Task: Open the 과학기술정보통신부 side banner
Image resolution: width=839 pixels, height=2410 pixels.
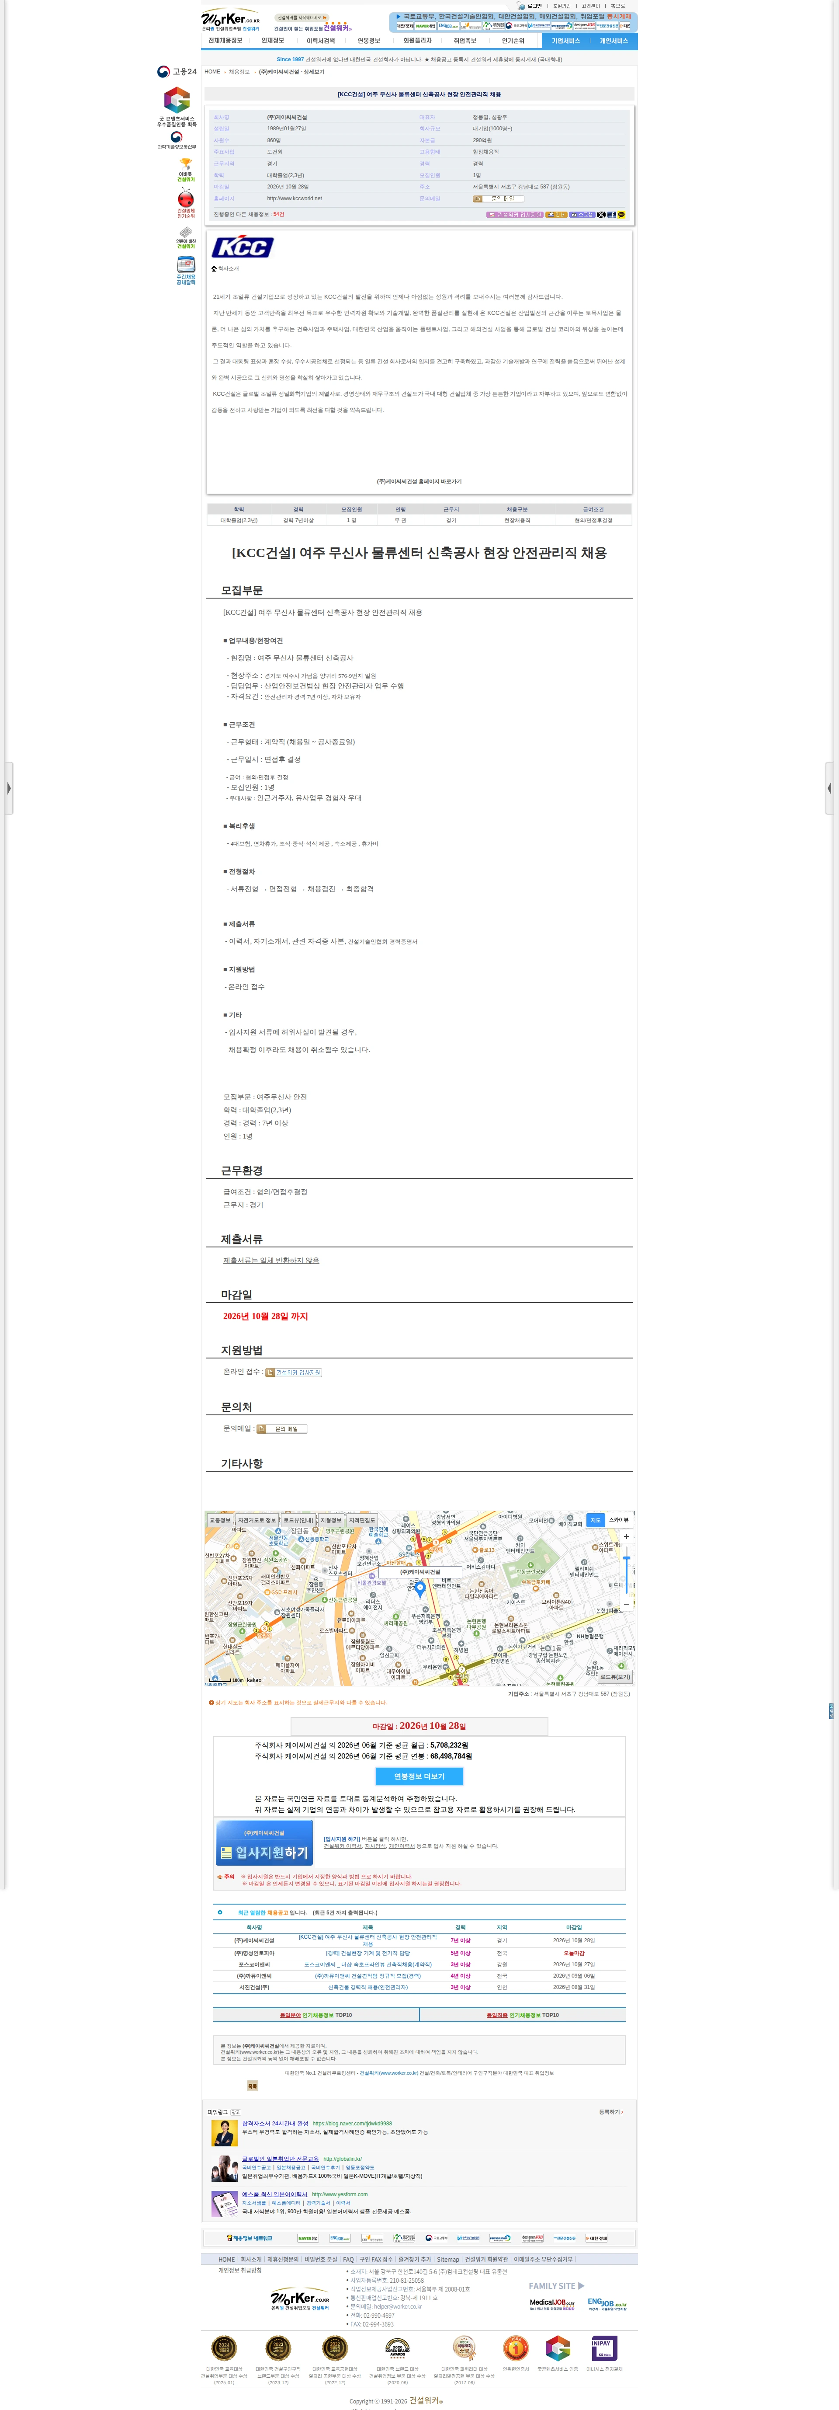Action: [x=177, y=140]
